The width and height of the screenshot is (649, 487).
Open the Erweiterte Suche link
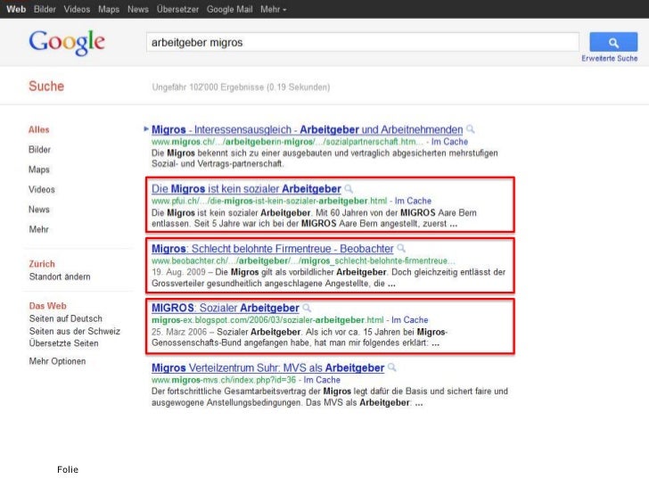pos(609,58)
